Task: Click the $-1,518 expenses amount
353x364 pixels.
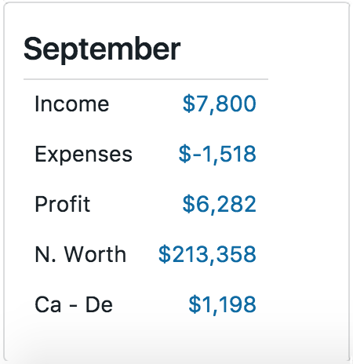Action: [x=217, y=155]
